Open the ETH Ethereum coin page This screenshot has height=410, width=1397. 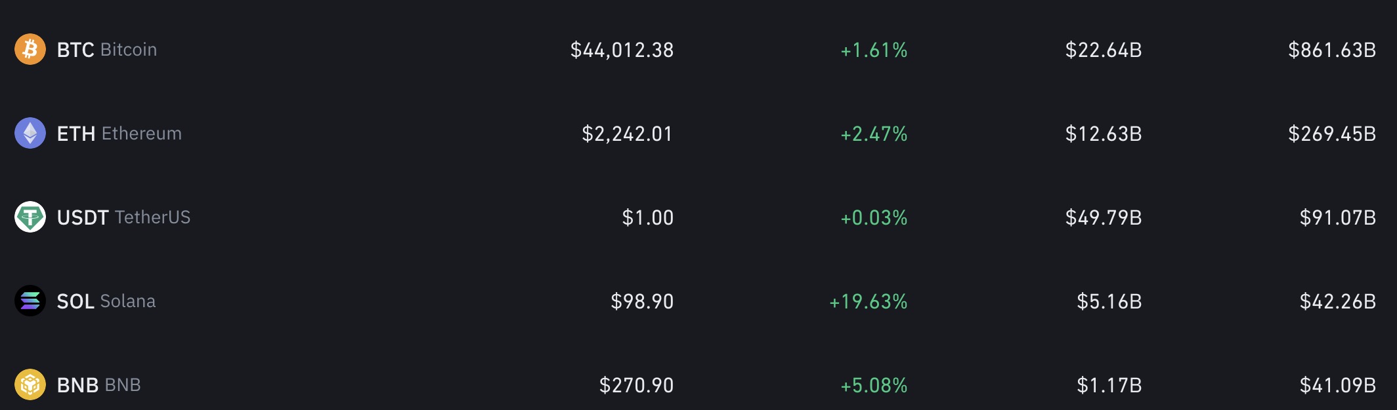pyautogui.click(x=119, y=134)
